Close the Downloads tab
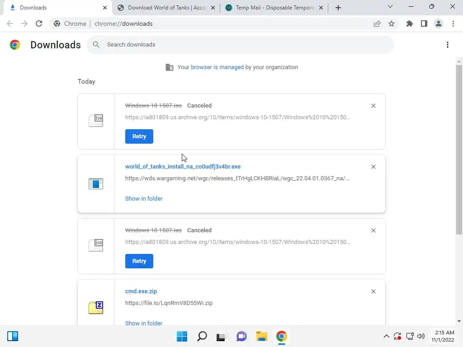This screenshot has width=463, height=347. coord(105,8)
